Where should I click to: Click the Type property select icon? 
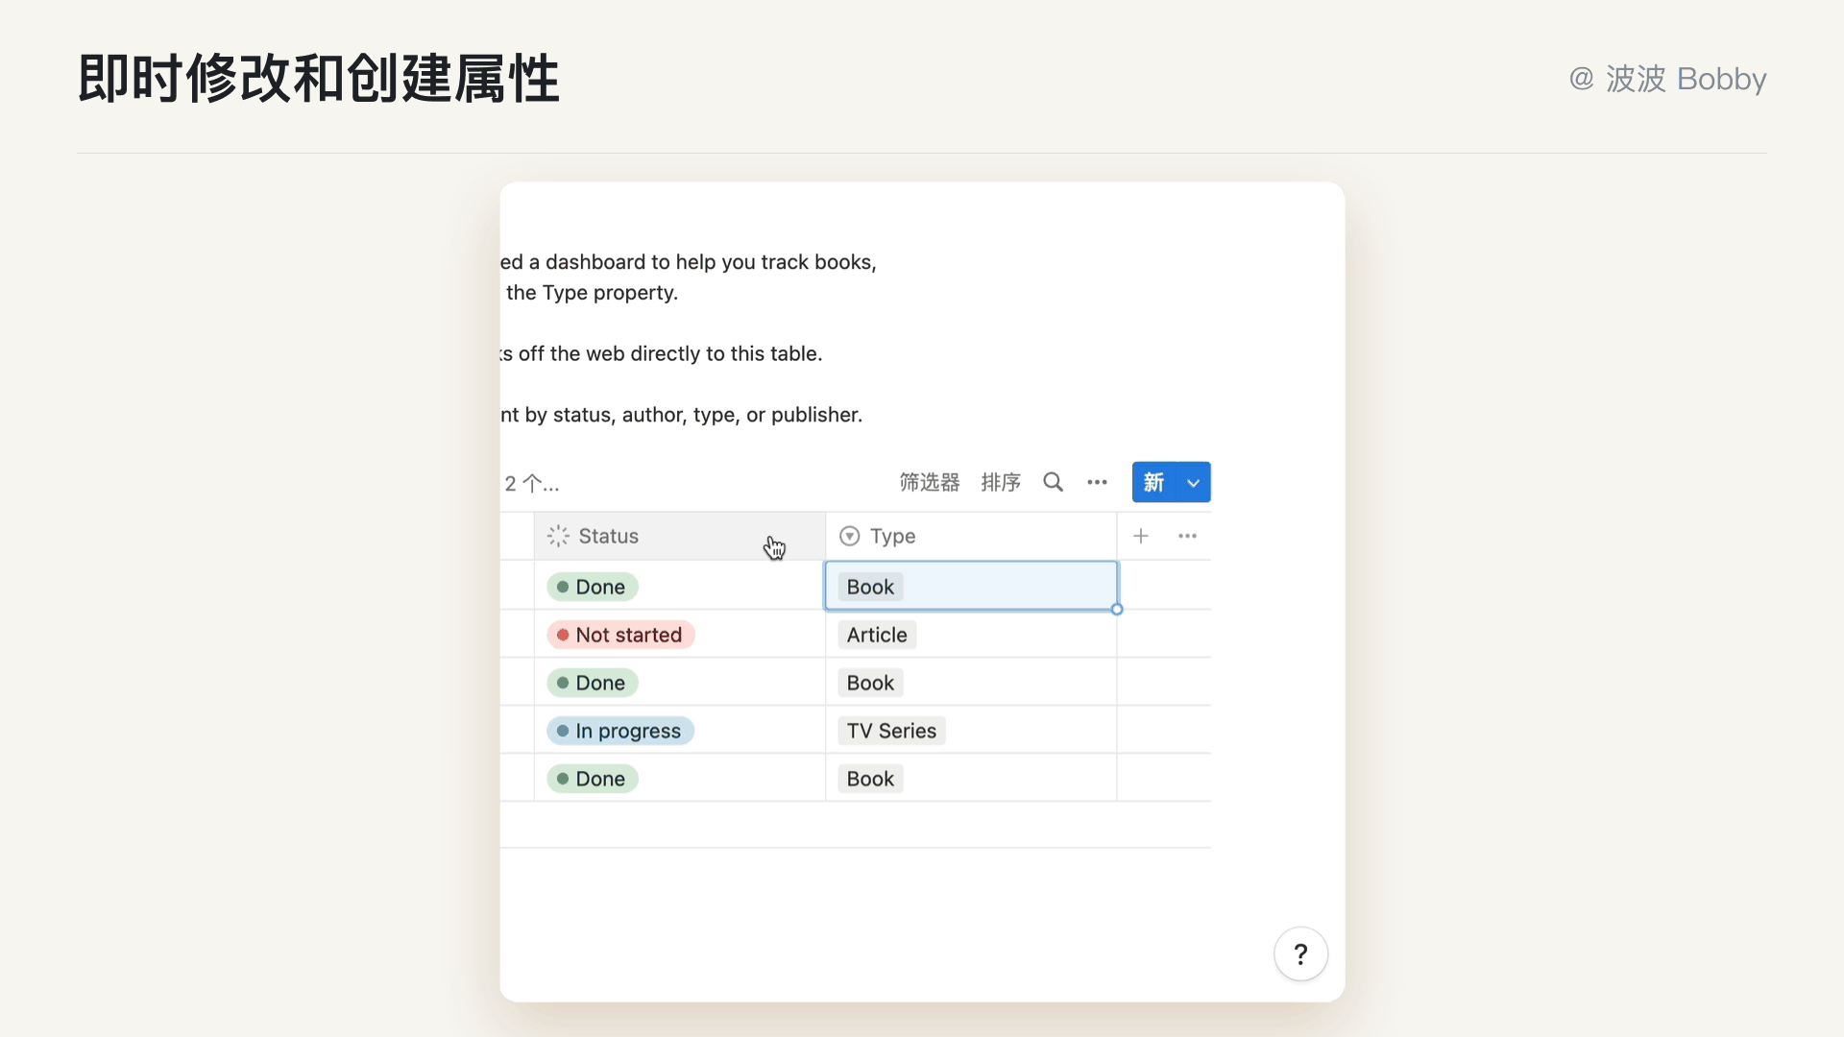[x=849, y=536]
